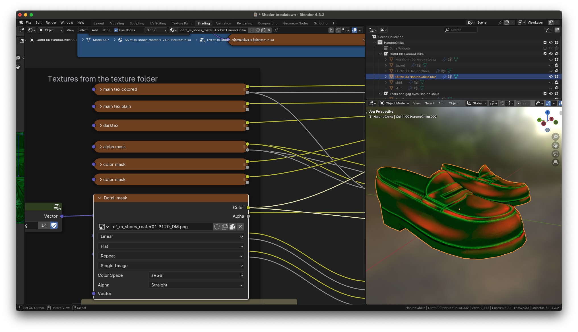The width and height of the screenshot is (578, 332).
Task: Hide Outfit 00 HarunoChika.002 via eye icon
Action: point(551,77)
